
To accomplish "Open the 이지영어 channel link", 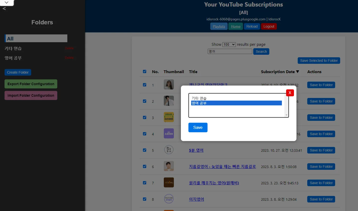I will (196, 199).
